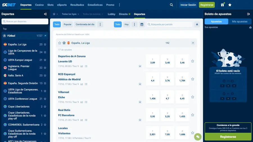Focus the Buscar por deportes field
The image size is (253, 142).
click(x=25, y=21)
